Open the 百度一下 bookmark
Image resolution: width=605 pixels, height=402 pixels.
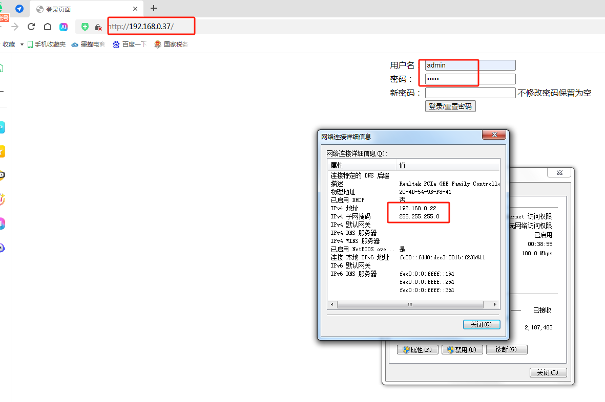click(130, 44)
